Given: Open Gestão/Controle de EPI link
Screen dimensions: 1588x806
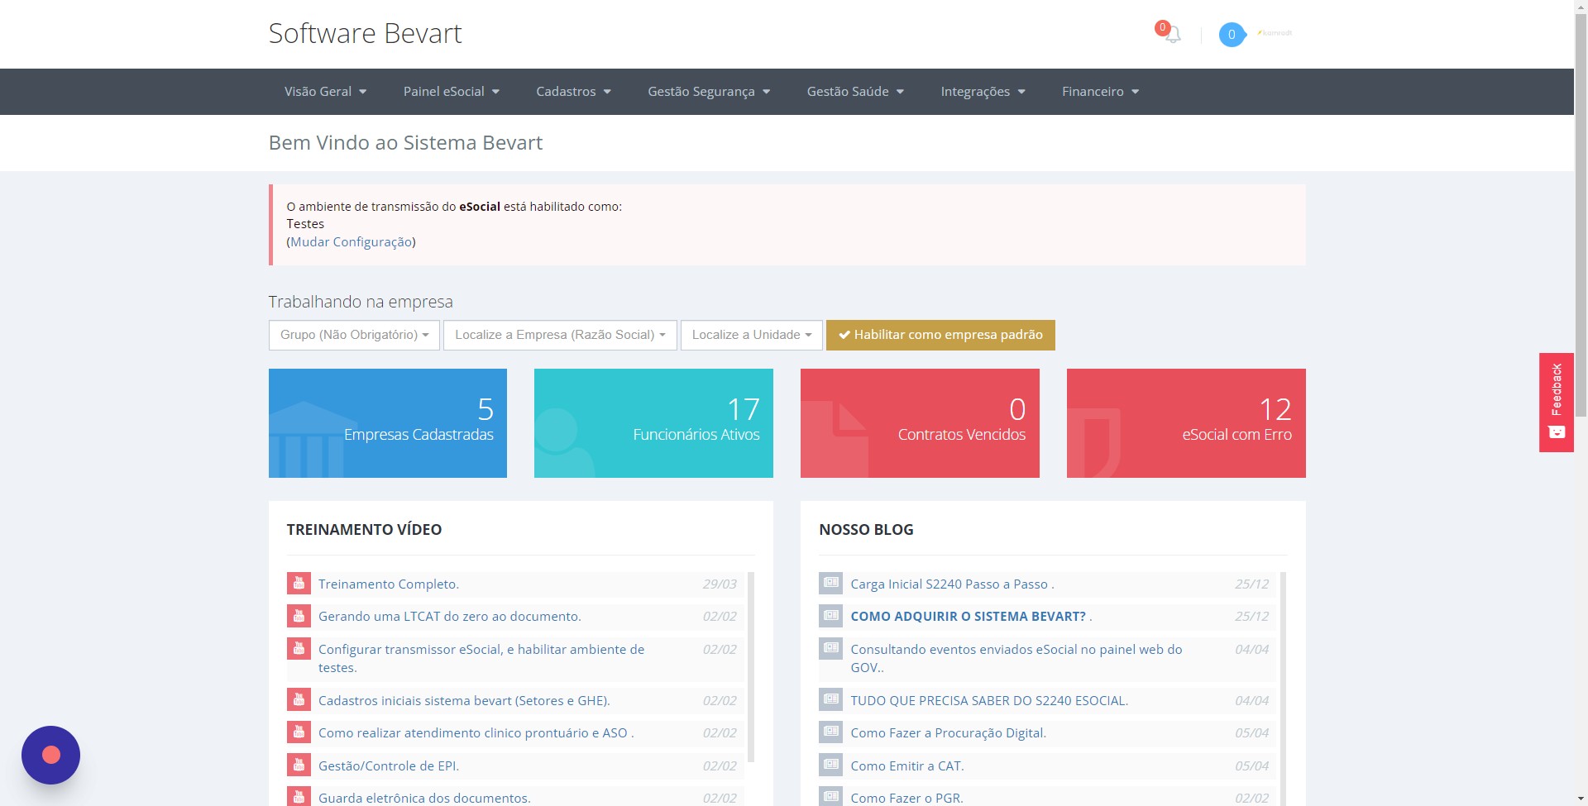Looking at the screenshot, I should pos(388,766).
